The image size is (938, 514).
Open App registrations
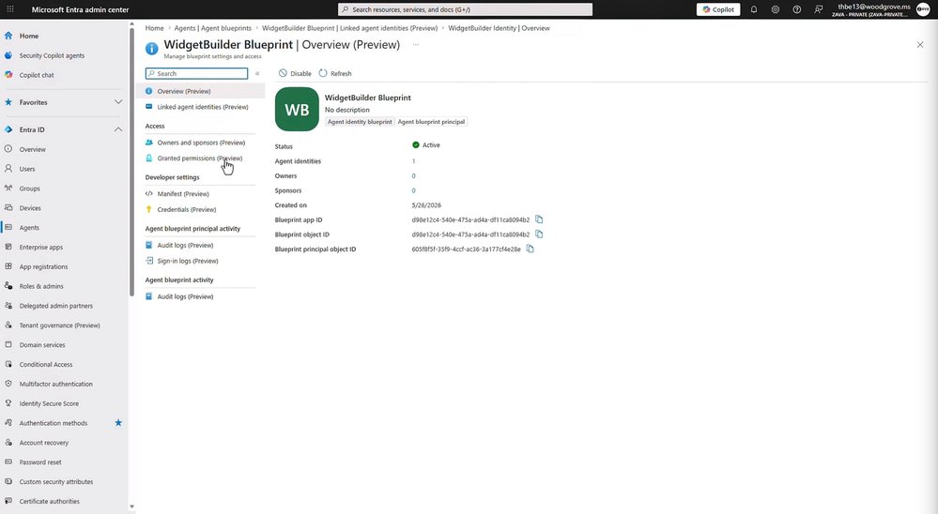click(43, 267)
